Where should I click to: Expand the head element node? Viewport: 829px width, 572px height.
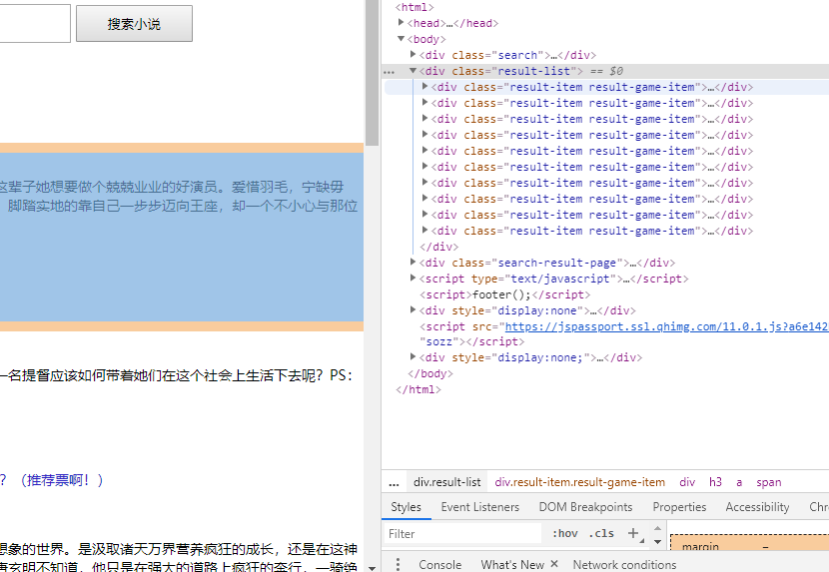[402, 23]
